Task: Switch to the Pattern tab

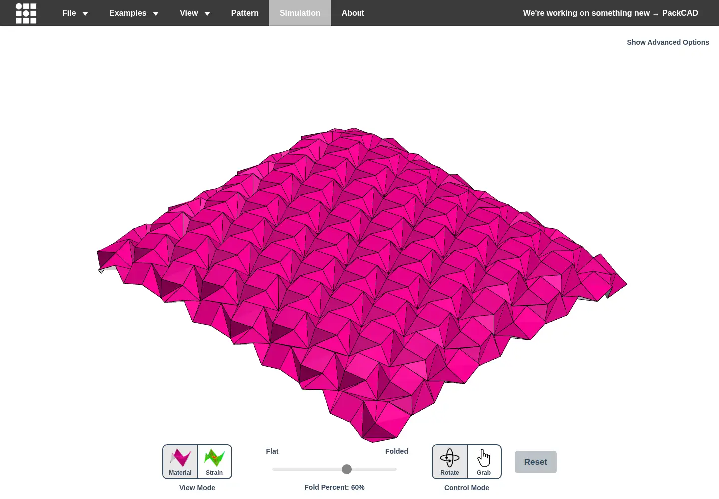Action: pyautogui.click(x=245, y=13)
